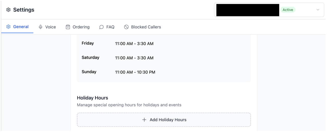Click the Saturday hours time range

point(134,58)
